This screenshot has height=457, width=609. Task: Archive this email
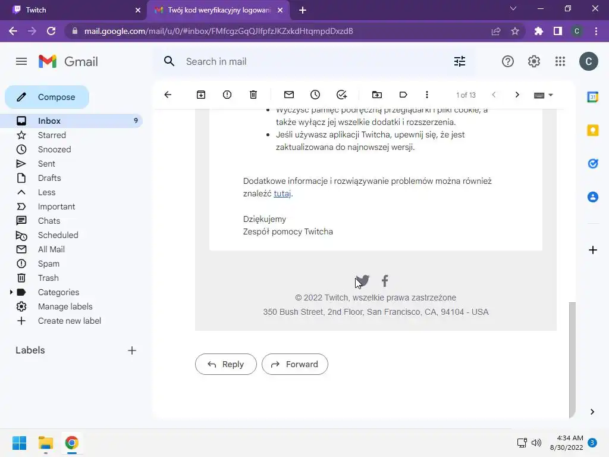coord(201,95)
